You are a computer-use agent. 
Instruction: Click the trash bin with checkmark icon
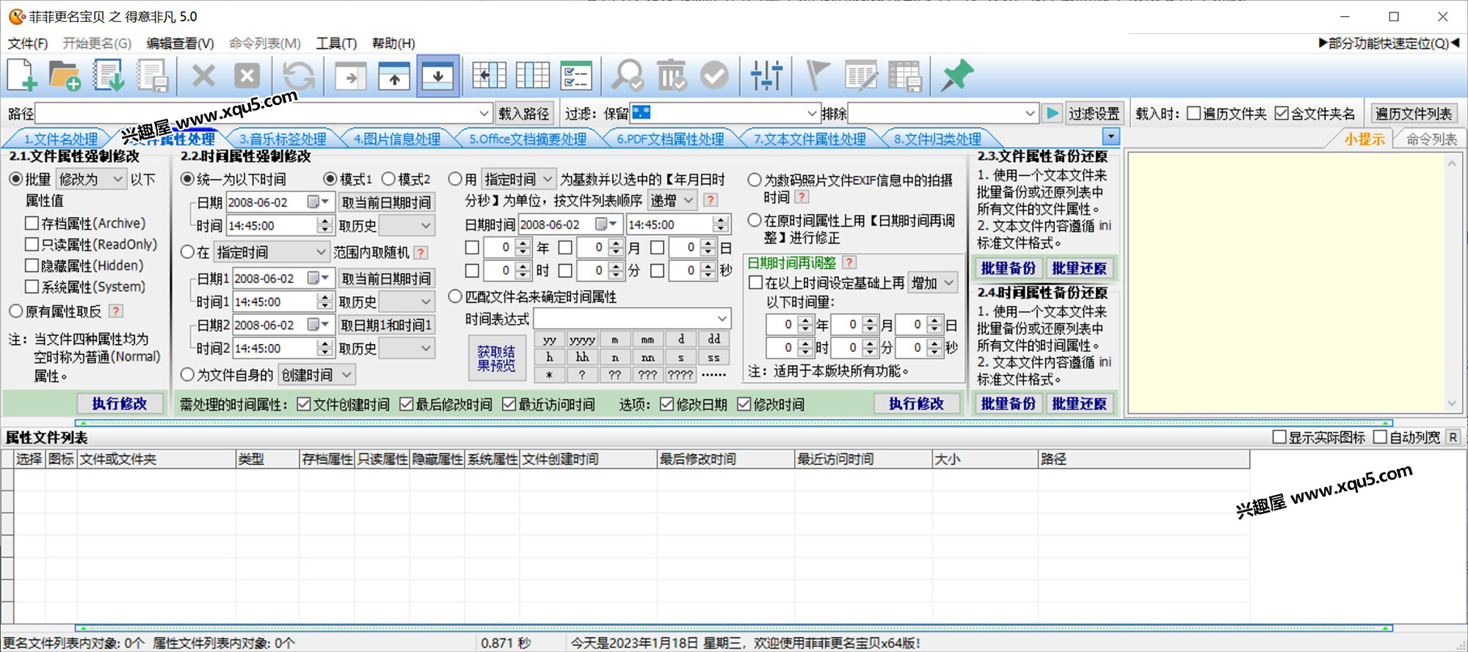[x=672, y=76]
